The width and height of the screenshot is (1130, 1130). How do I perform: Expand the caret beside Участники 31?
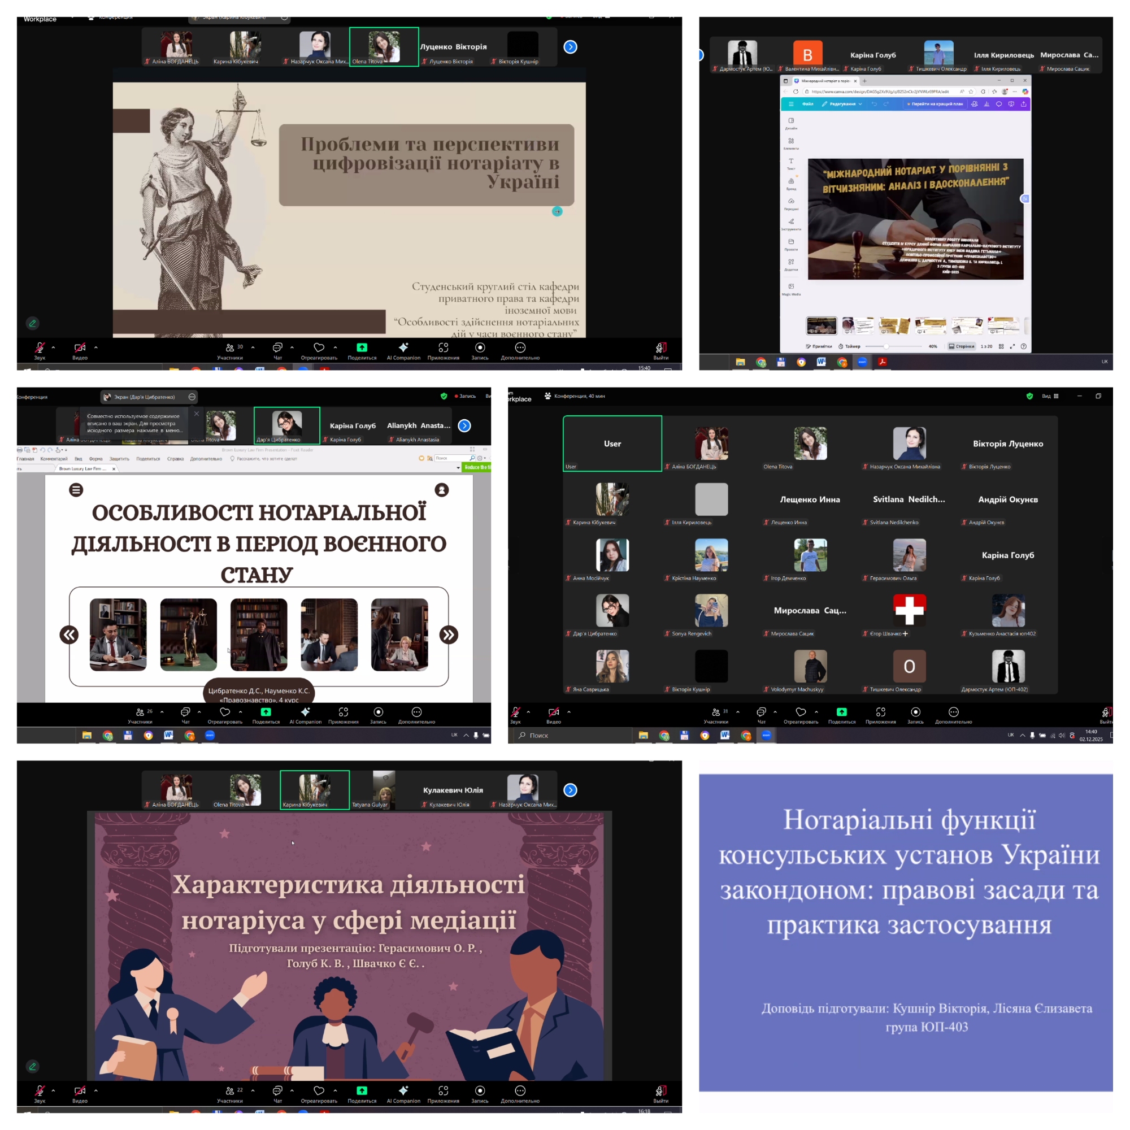pos(737,712)
